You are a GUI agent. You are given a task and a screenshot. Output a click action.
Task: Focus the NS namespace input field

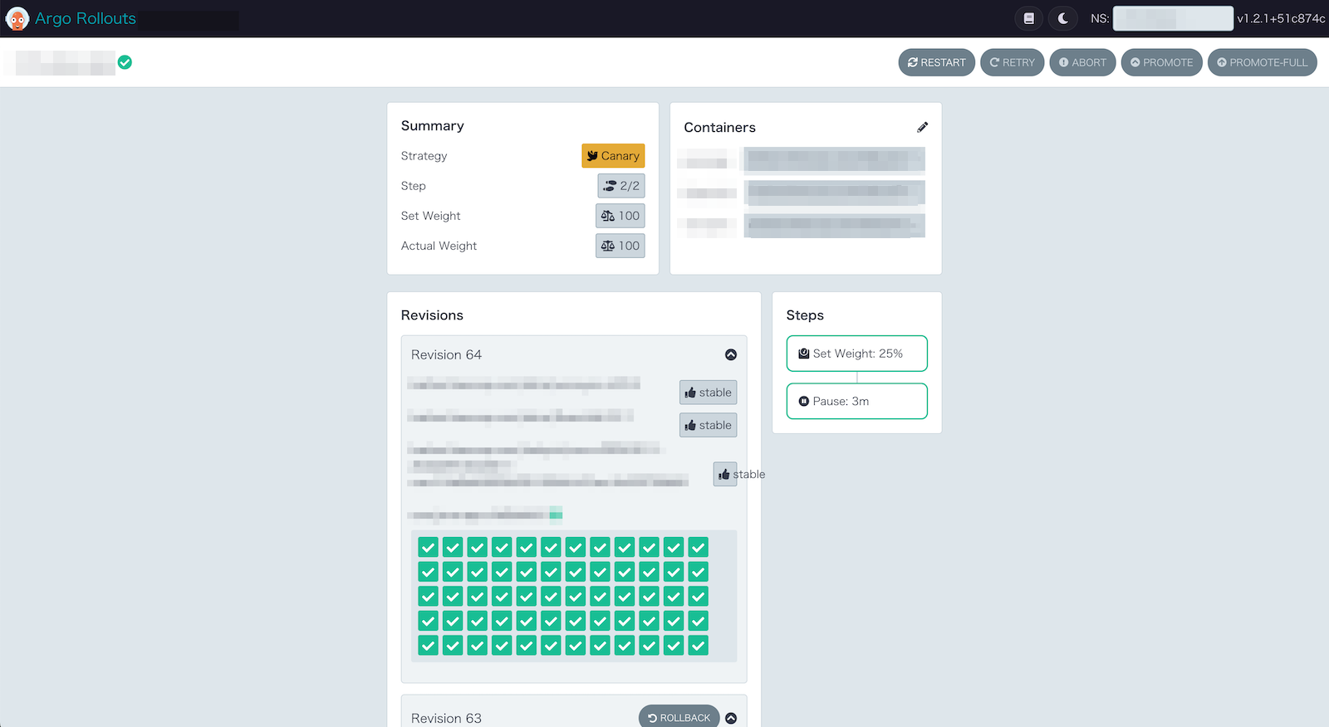point(1173,18)
